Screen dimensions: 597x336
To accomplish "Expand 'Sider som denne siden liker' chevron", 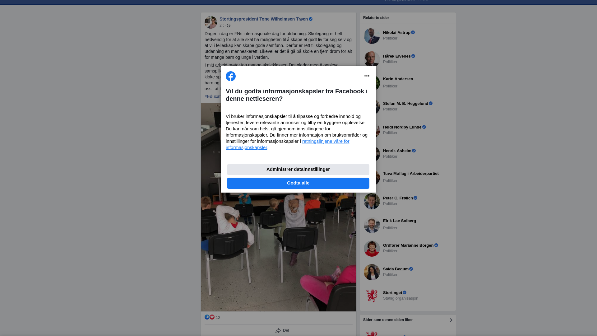I will point(451,320).
